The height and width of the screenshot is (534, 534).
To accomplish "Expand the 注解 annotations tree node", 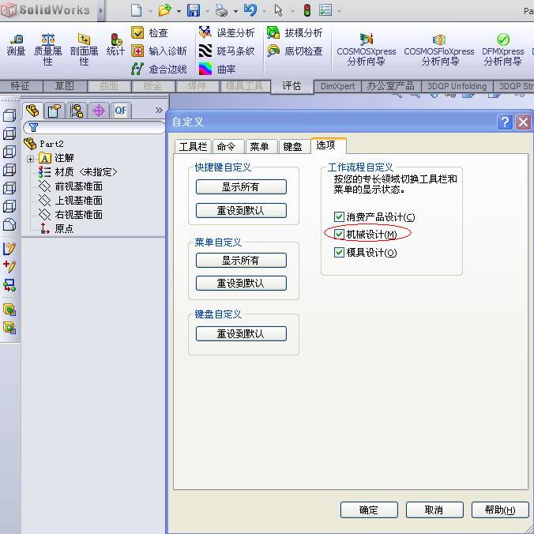I will (x=30, y=159).
